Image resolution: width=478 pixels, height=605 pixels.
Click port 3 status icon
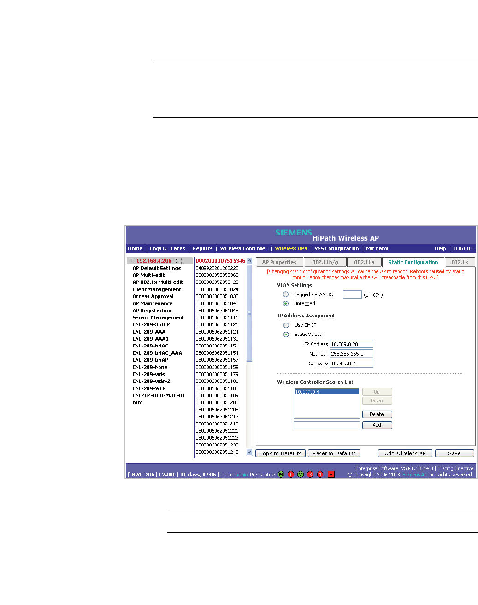tap(310, 474)
